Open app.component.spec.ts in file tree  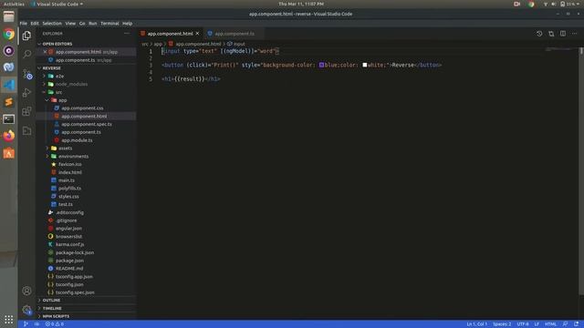(87, 124)
